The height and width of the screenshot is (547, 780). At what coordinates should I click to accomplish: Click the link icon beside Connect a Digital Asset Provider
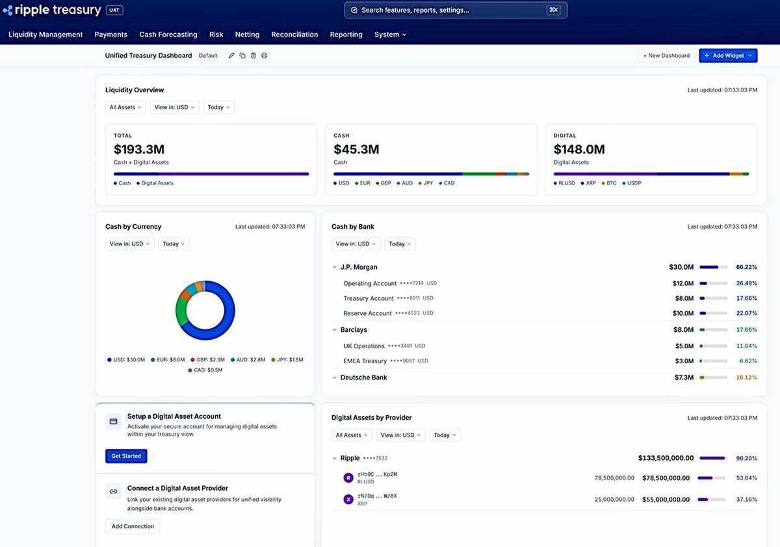pyautogui.click(x=113, y=492)
